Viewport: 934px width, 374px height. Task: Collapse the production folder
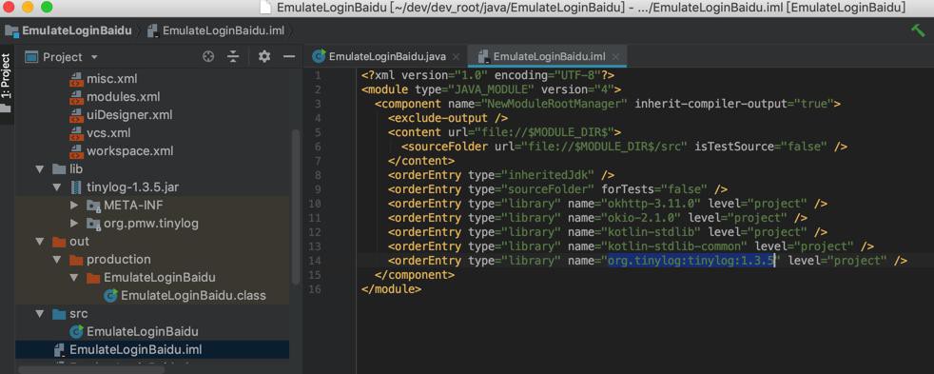coord(56,260)
